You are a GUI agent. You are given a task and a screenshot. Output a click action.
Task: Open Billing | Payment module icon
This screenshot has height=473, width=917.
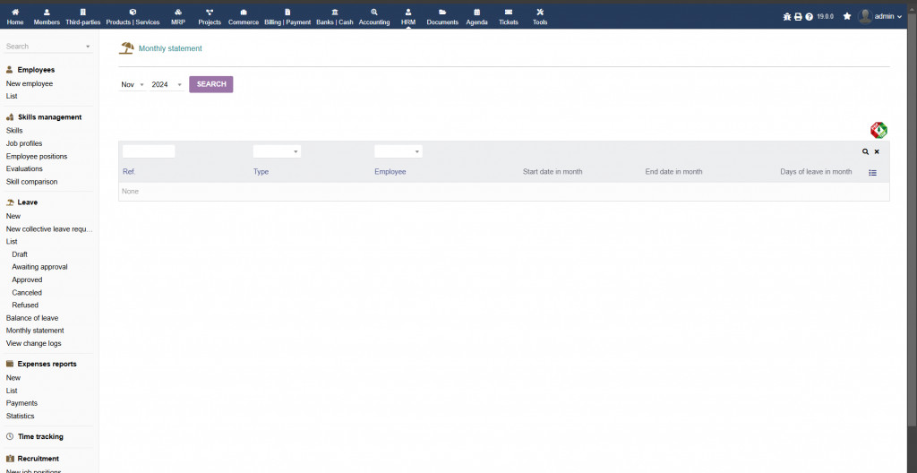(287, 12)
